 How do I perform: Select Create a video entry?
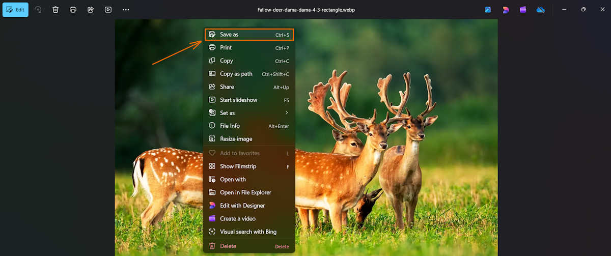pos(249,219)
